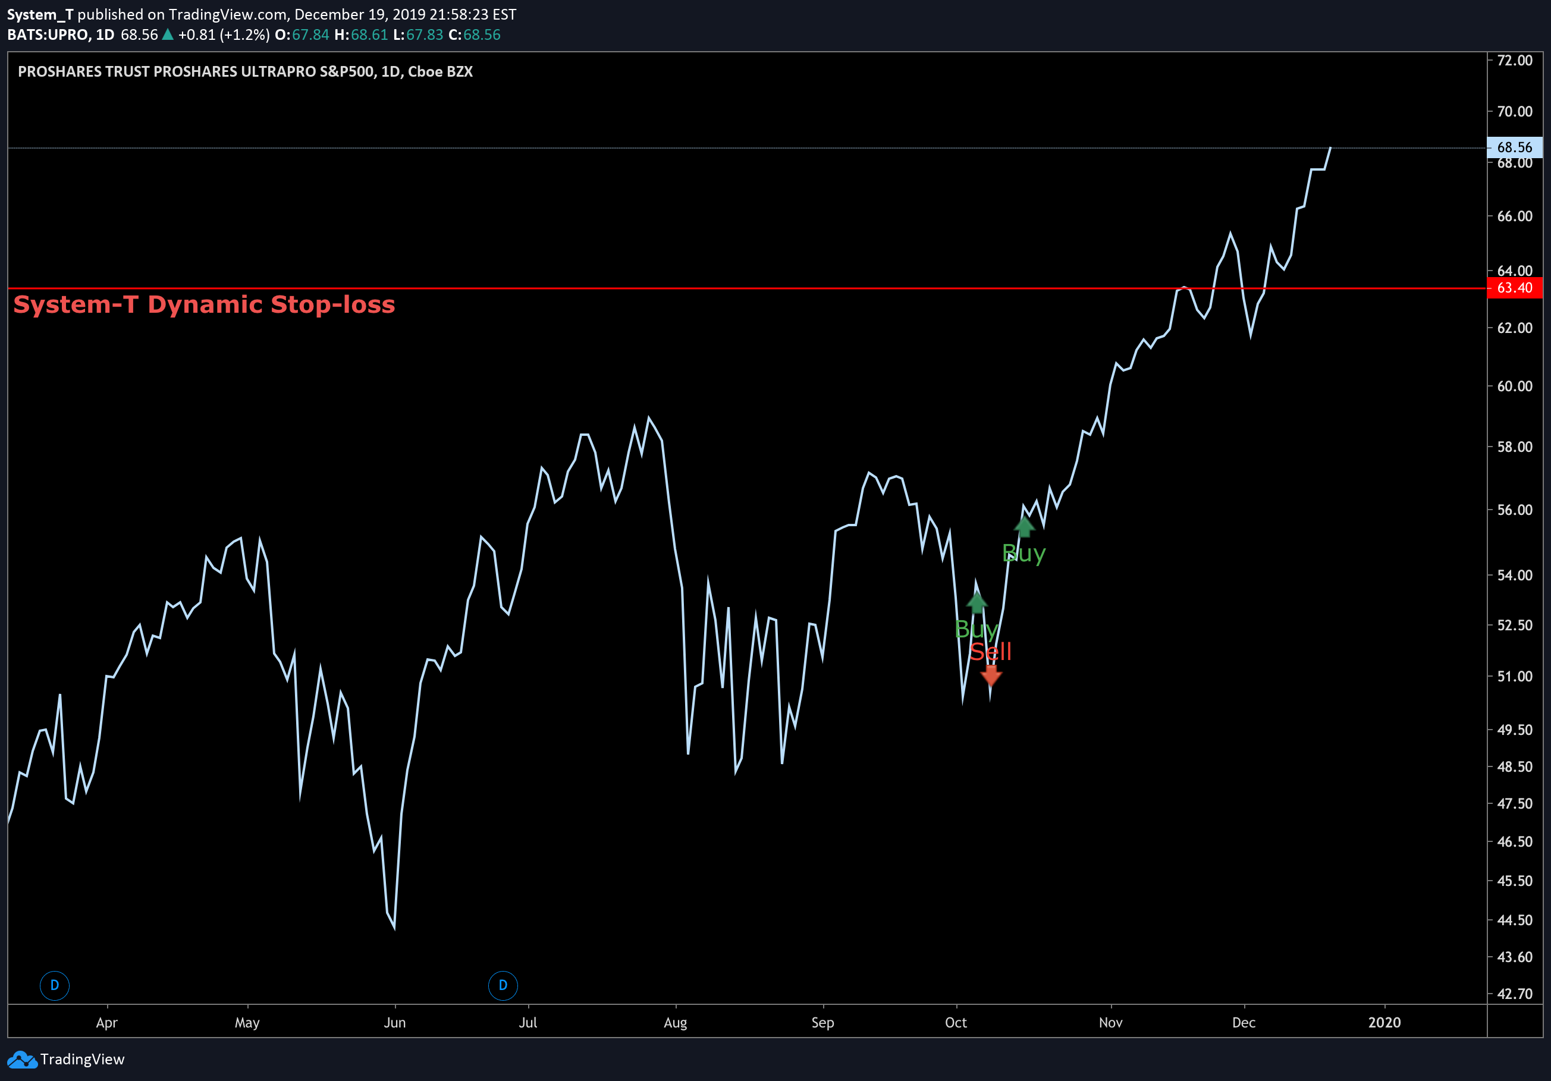Click the 42.70 price axis label
1551x1081 pixels.
[x=1515, y=994]
